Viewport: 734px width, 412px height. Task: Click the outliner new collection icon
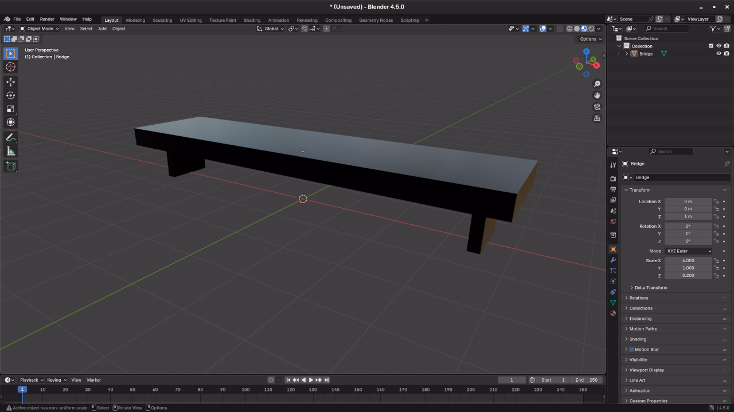(727, 29)
